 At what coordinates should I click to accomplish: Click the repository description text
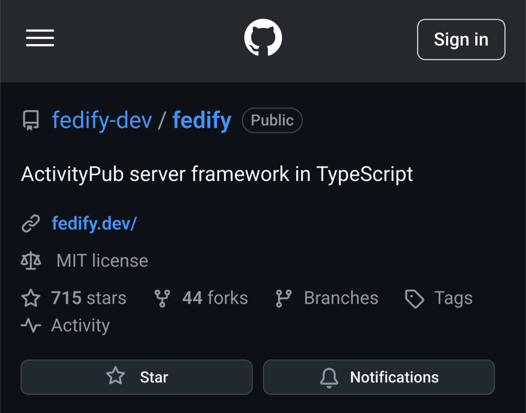tap(217, 174)
